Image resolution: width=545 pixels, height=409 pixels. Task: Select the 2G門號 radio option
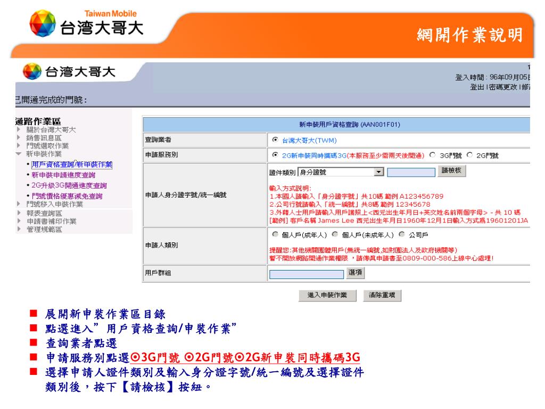469,155
